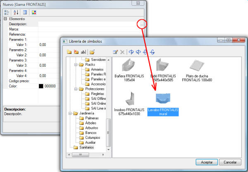The height and width of the screenshot is (172, 248).
Task: Select the Plato de ducha FRONTALIS 100x80 symbol
Action: pyautogui.click(x=197, y=70)
